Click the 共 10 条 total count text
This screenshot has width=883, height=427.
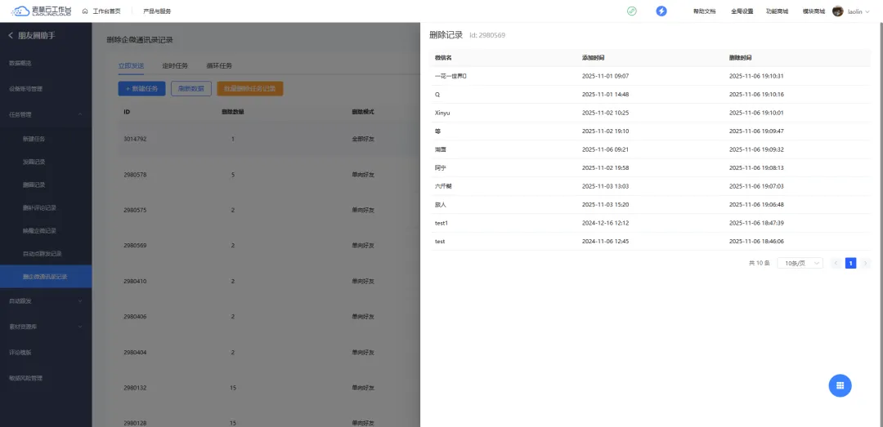pos(759,263)
